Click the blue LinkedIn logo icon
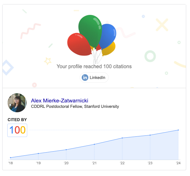The width and height of the screenshot is (190, 176). pos(85,78)
